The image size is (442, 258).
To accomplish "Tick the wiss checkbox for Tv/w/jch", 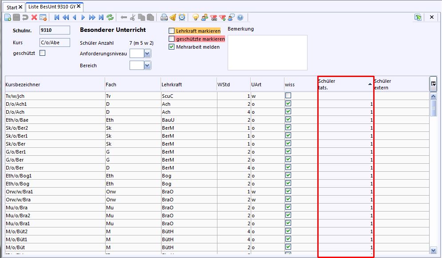I will point(288,96).
